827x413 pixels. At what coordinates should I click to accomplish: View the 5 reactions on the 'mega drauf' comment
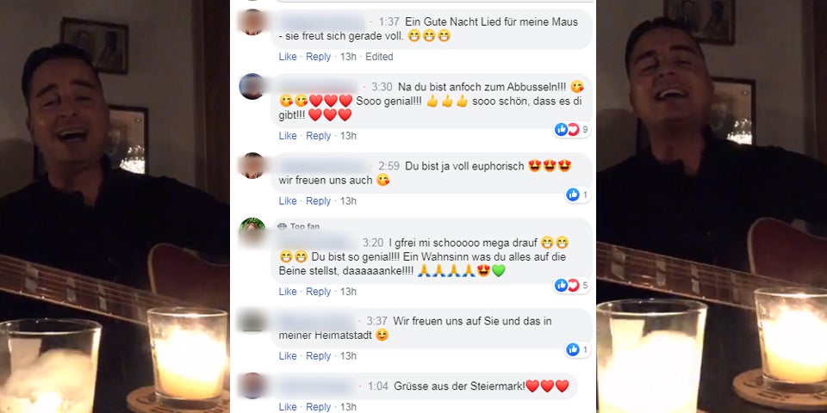572,286
